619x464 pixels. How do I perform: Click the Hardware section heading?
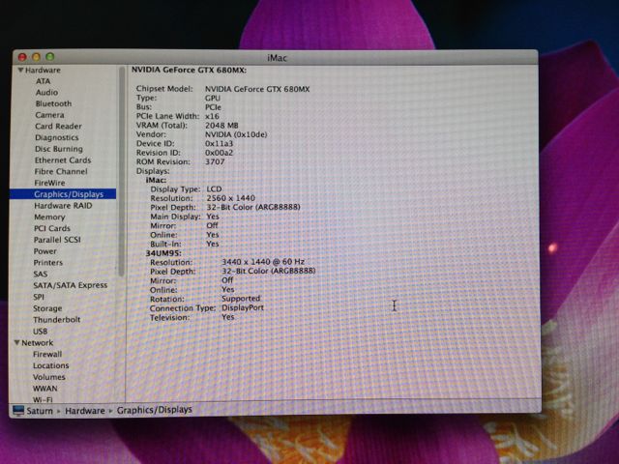click(43, 70)
